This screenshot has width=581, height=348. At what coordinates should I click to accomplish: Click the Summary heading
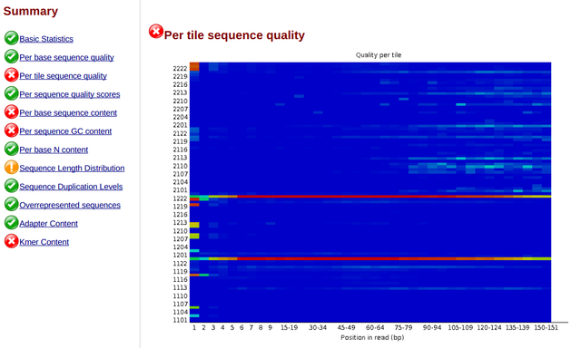point(31,11)
